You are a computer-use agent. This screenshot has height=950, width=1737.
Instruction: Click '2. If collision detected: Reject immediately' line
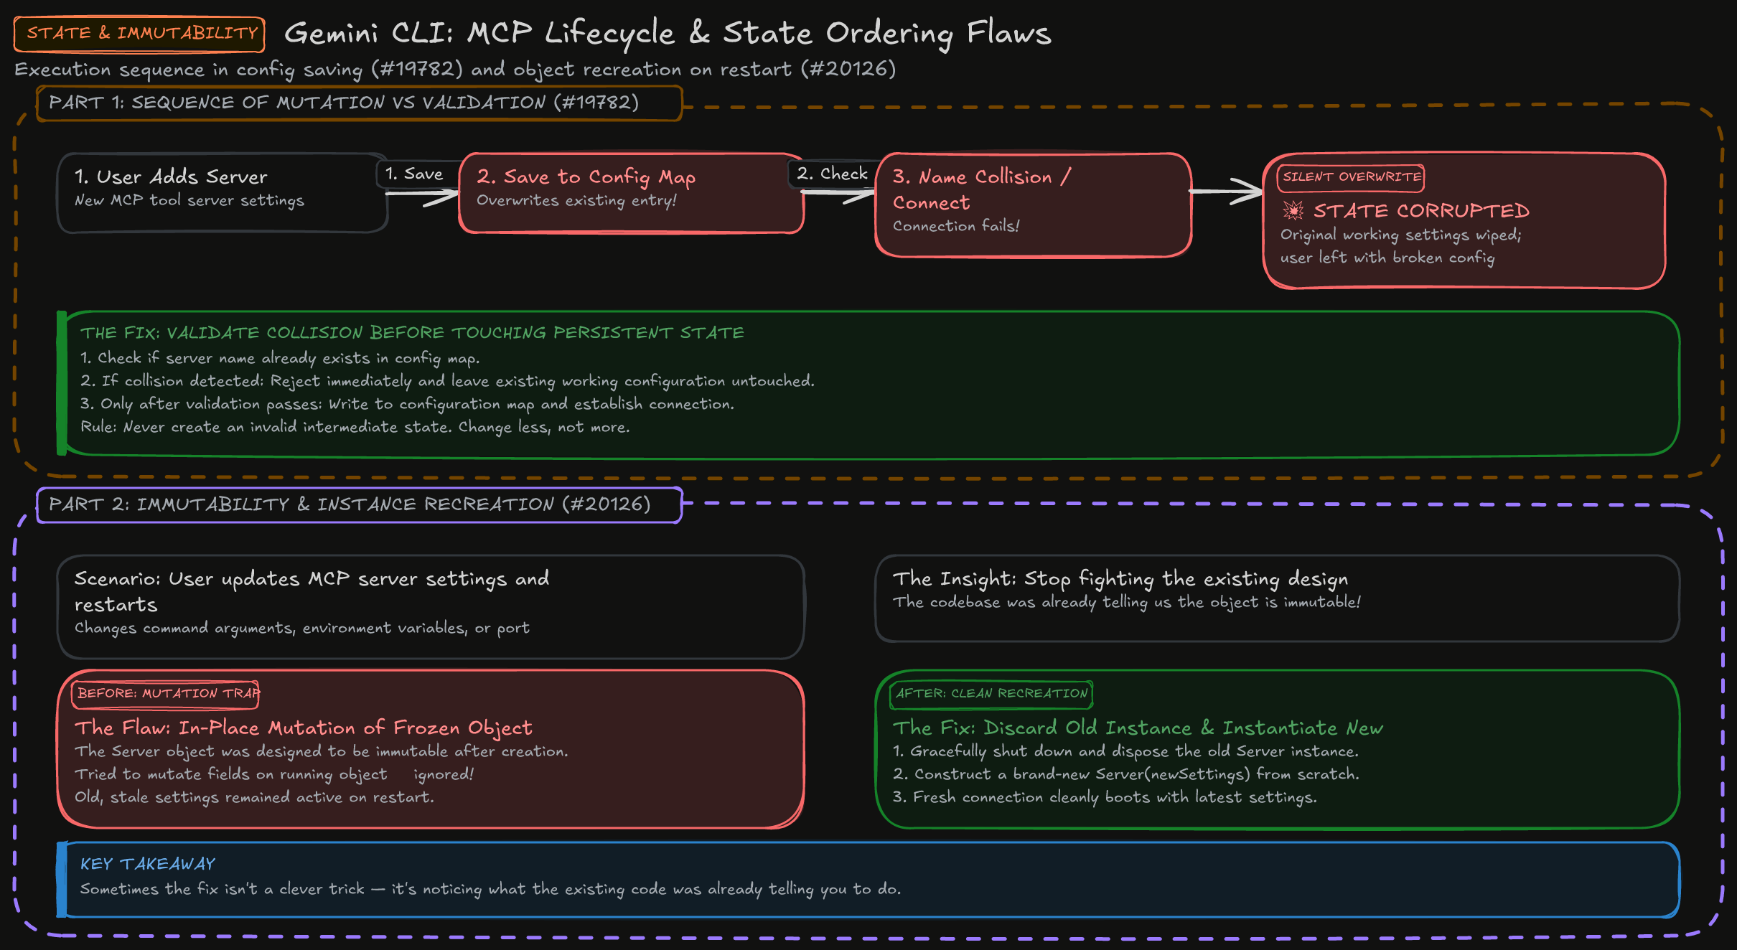point(447,381)
